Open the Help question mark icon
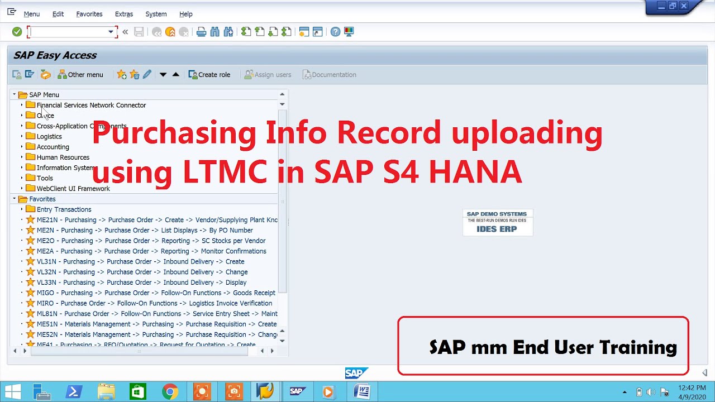Viewport: 715px width, 402px height. (336, 32)
